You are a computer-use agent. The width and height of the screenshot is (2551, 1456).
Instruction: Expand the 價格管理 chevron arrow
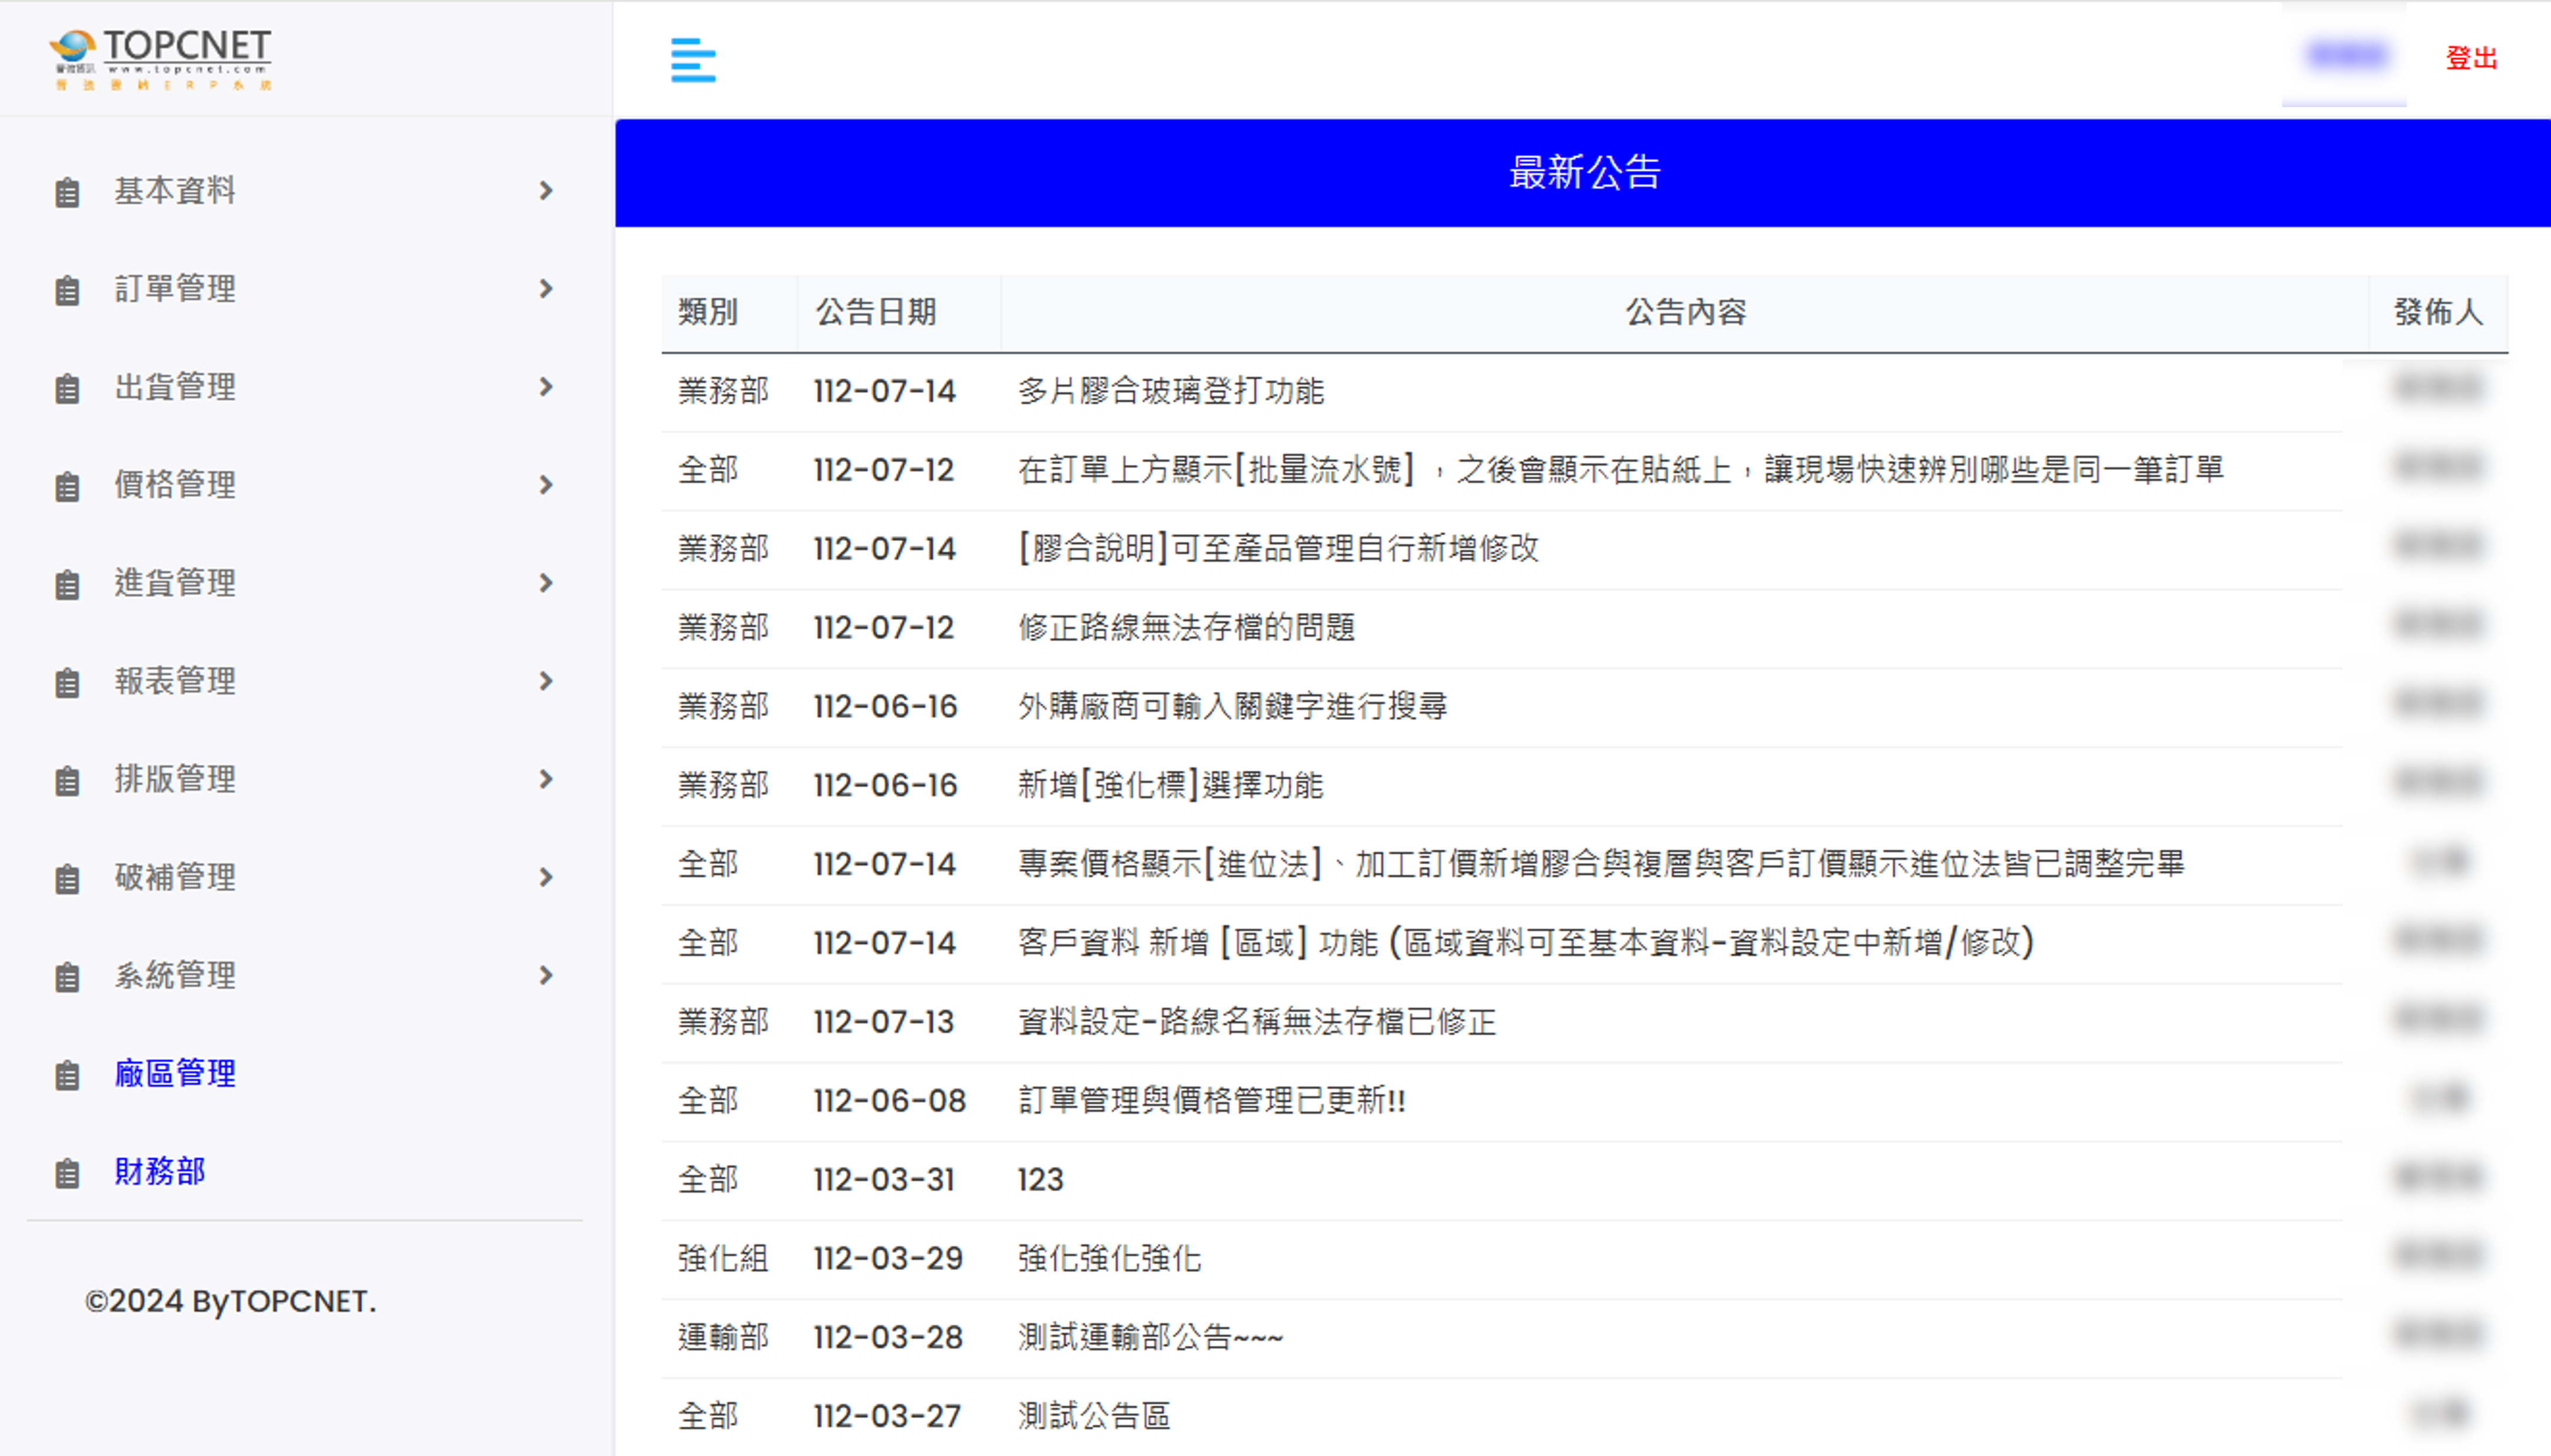click(x=546, y=485)
